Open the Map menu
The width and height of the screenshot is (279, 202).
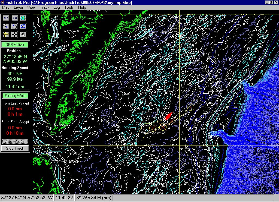click(6, 7)
